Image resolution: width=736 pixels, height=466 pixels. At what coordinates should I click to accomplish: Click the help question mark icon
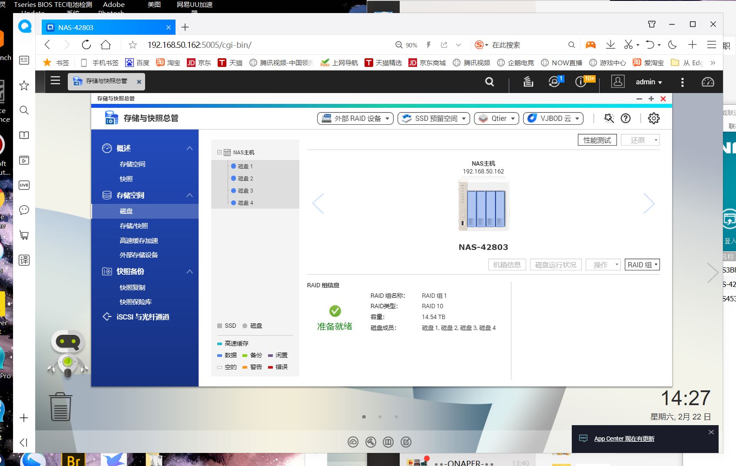pos(626,118)
